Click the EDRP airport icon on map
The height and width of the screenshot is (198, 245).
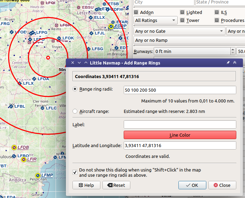111,26
